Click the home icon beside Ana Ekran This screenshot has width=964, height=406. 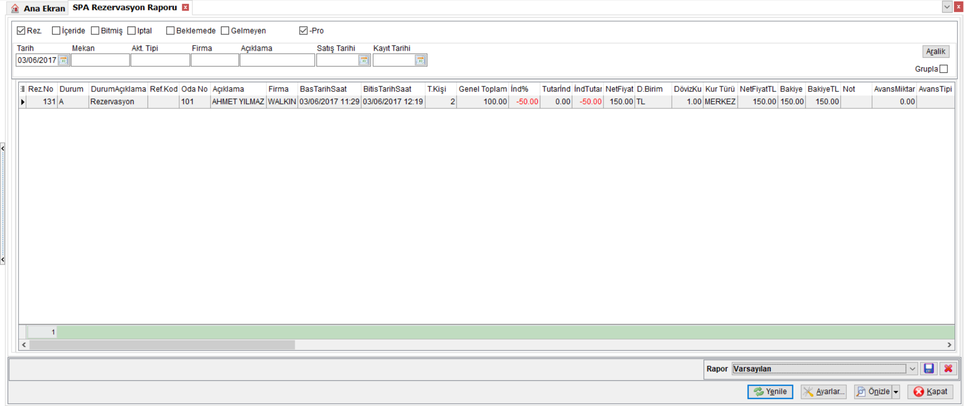point(15,8)
